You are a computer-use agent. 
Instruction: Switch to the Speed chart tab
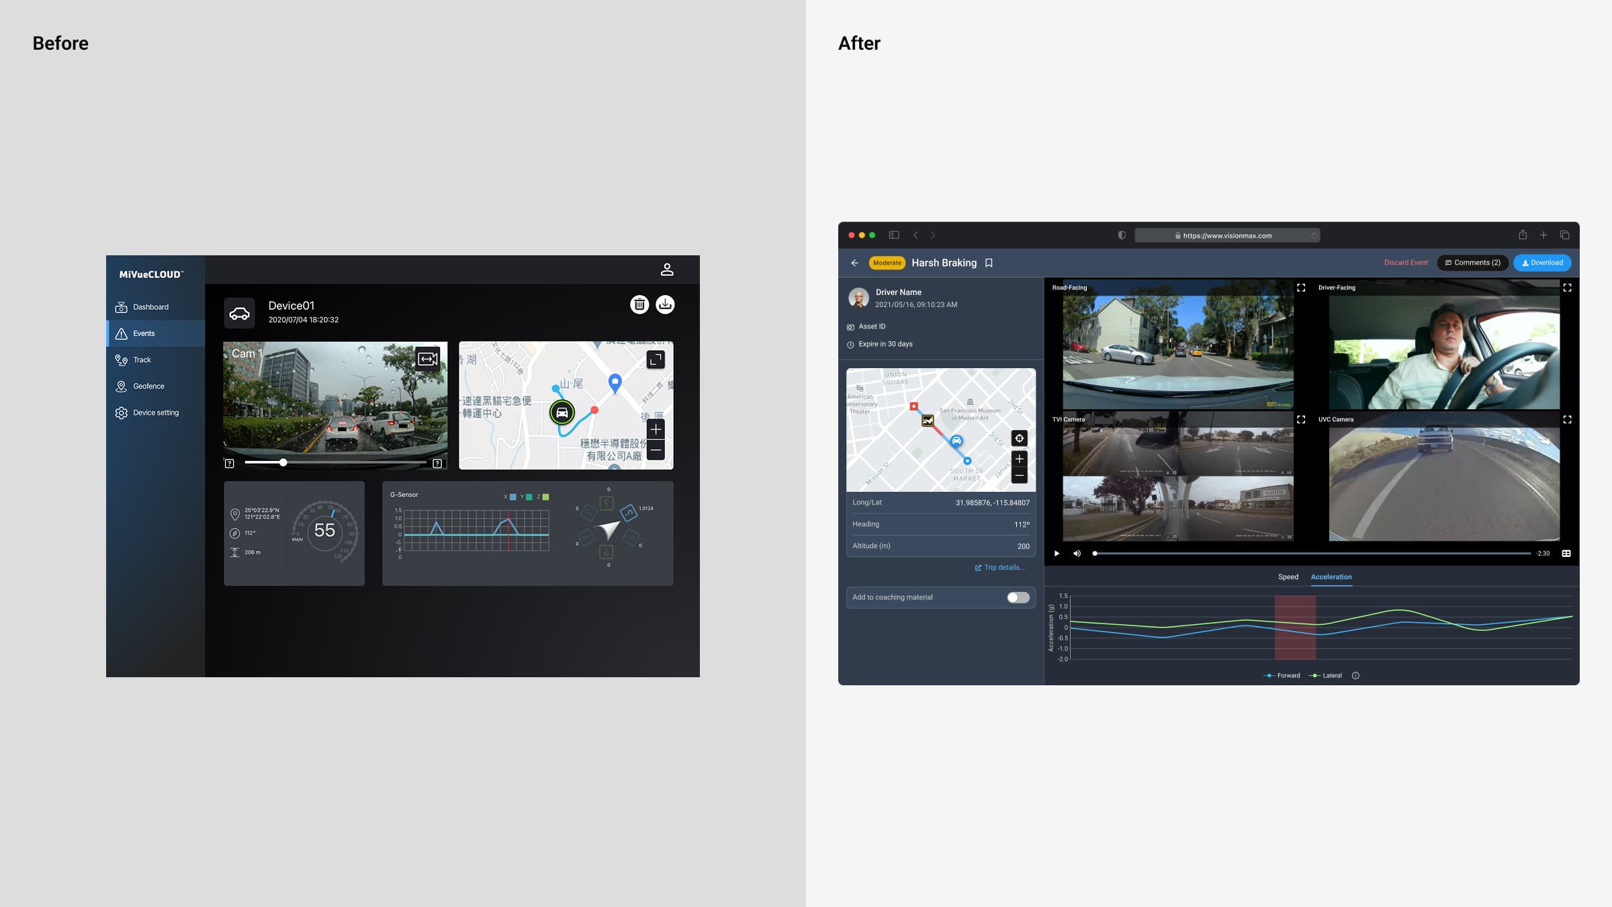pos(1288,577)
